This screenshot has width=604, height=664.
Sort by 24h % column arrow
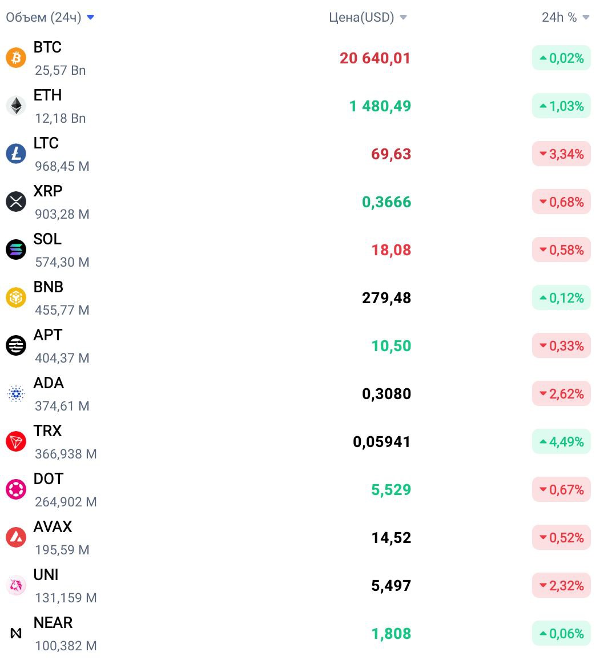[586, 17]
